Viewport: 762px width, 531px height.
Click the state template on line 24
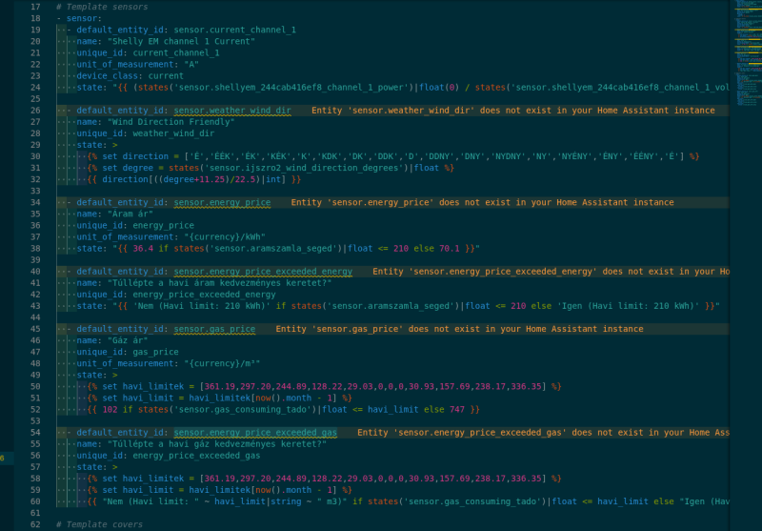point(403,88)
